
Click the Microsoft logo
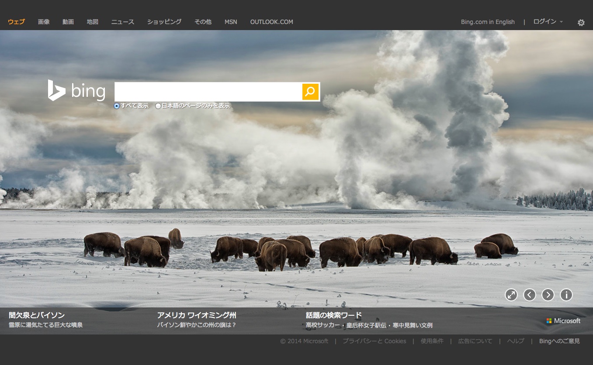point(563,321)
